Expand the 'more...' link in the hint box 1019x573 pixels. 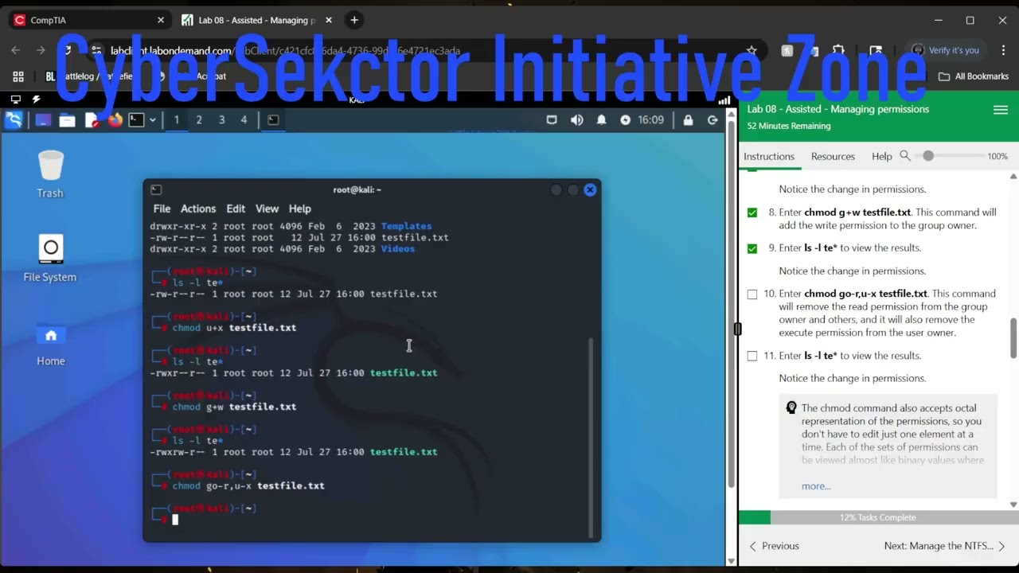[816, 486]
